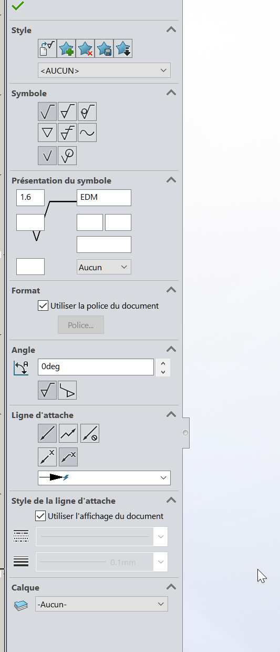Viewport: 280px width, 652px height.
Task: Click the green OK checkmark
Action: (18, 6)
